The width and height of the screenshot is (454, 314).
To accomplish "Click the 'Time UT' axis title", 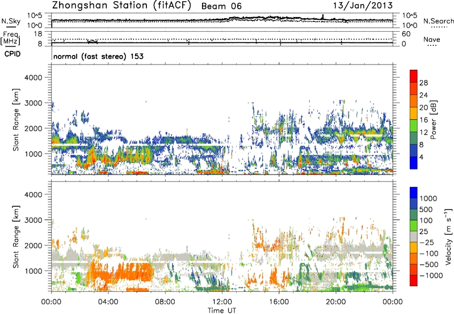I will [222, 311].
